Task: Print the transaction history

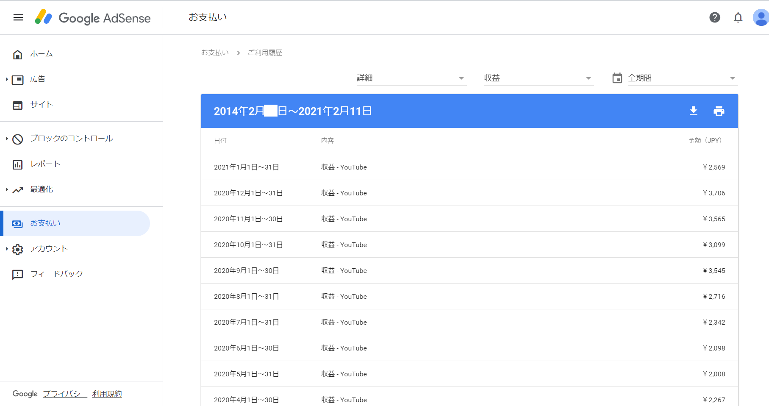Action: click(x=719, y=111)
